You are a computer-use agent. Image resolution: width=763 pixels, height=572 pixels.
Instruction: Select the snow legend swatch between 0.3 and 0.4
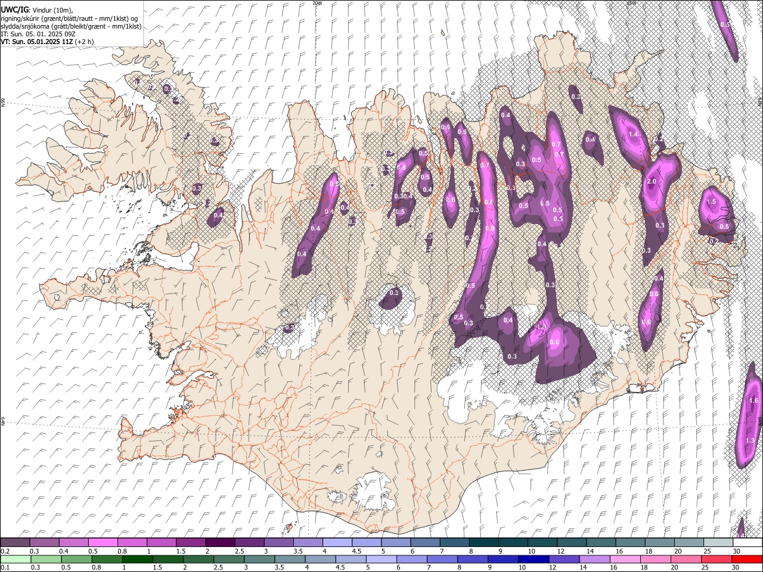[x=44, y=543]
